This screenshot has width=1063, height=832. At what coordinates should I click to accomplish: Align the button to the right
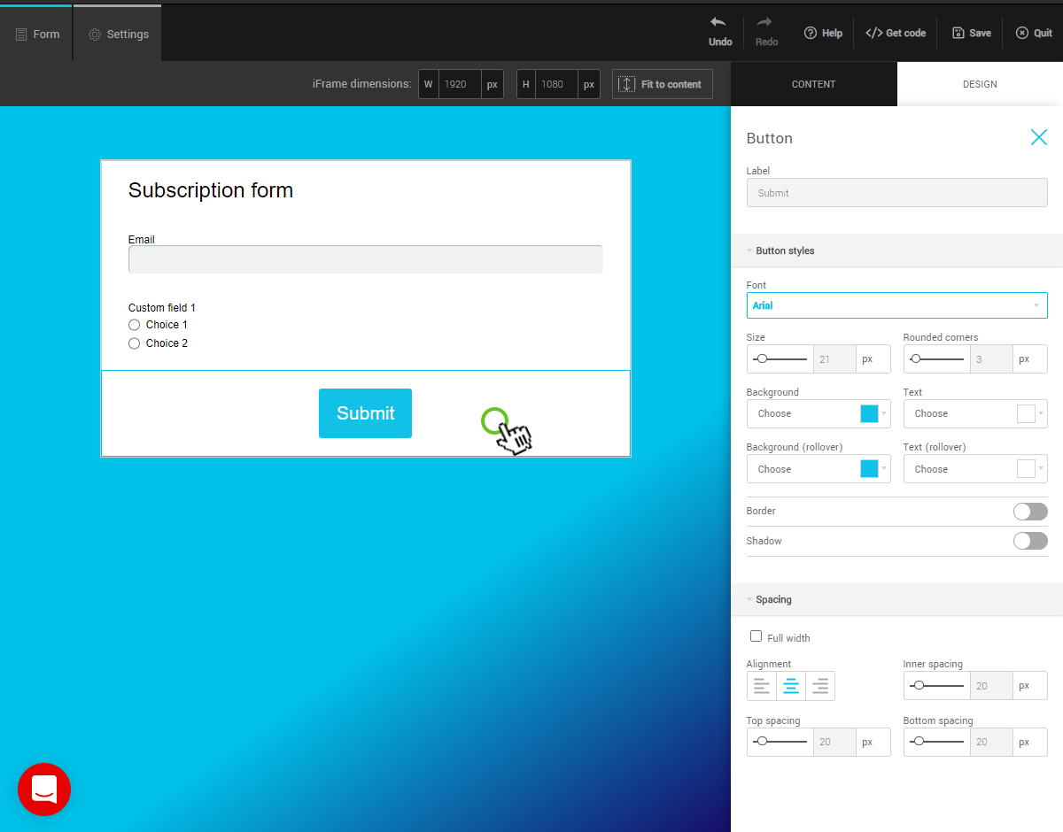coord(820,686)
